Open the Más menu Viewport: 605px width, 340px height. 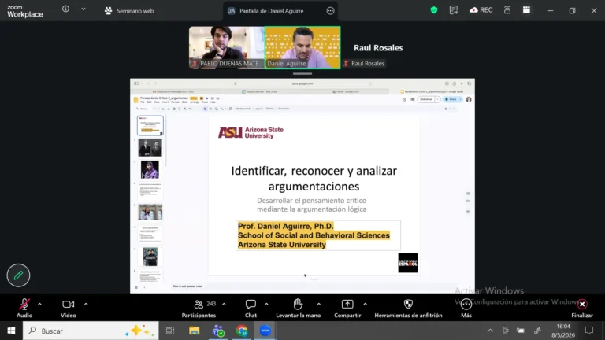[x=466, y=308]
